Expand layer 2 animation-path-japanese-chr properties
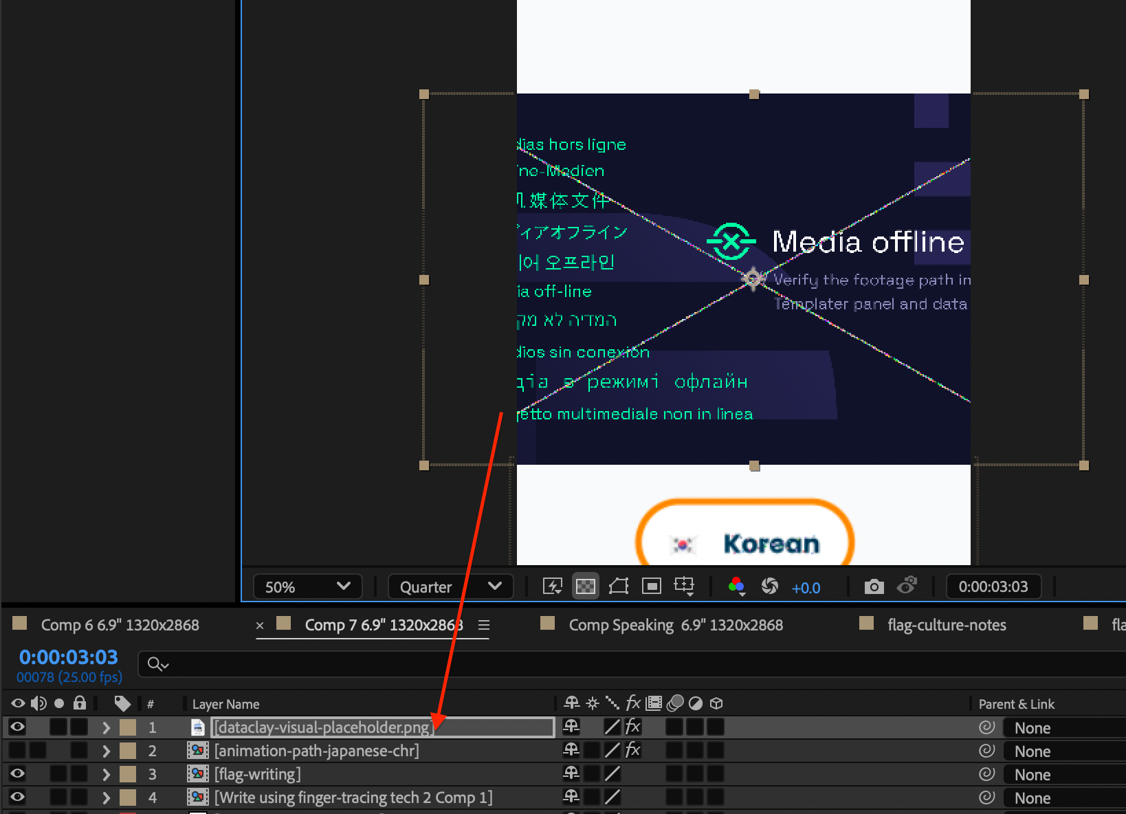 point(106,751)
